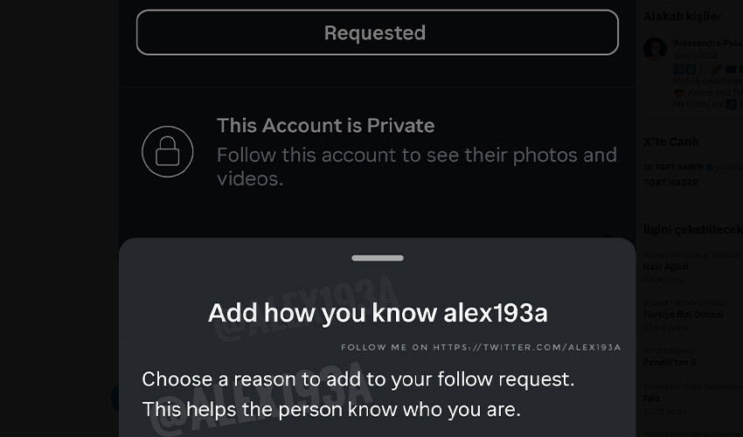Click the "This Account is Private" heading
The width and height of the screenshot is (743, 437).
pos(325,125)
